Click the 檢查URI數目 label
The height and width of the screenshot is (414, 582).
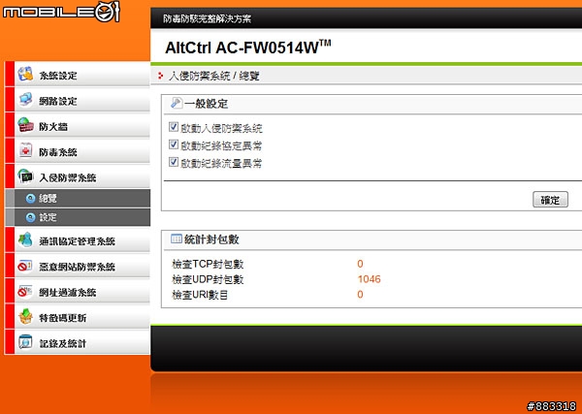pyautogui.click(x=200, y=295)
